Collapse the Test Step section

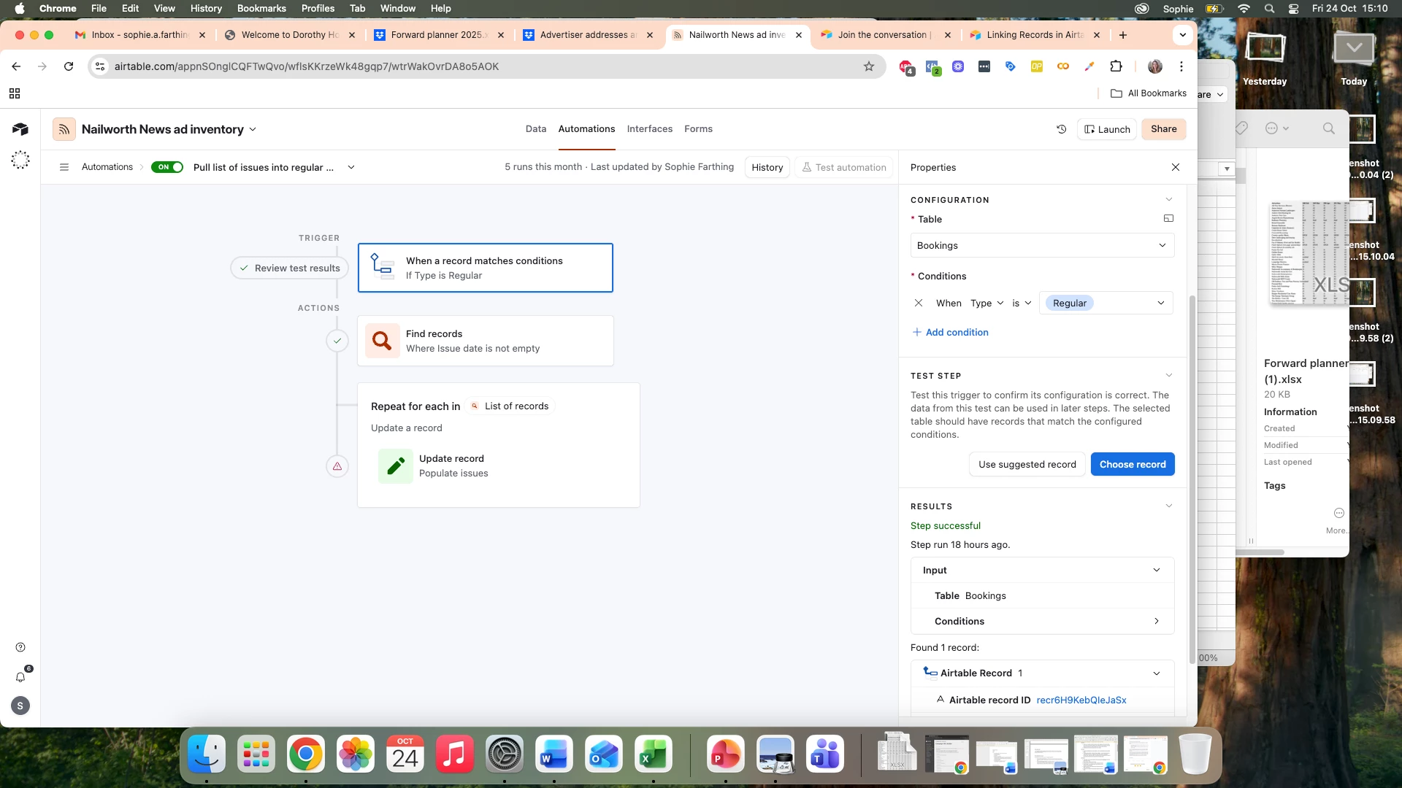pyautogui.click(x=1168, y=375)
